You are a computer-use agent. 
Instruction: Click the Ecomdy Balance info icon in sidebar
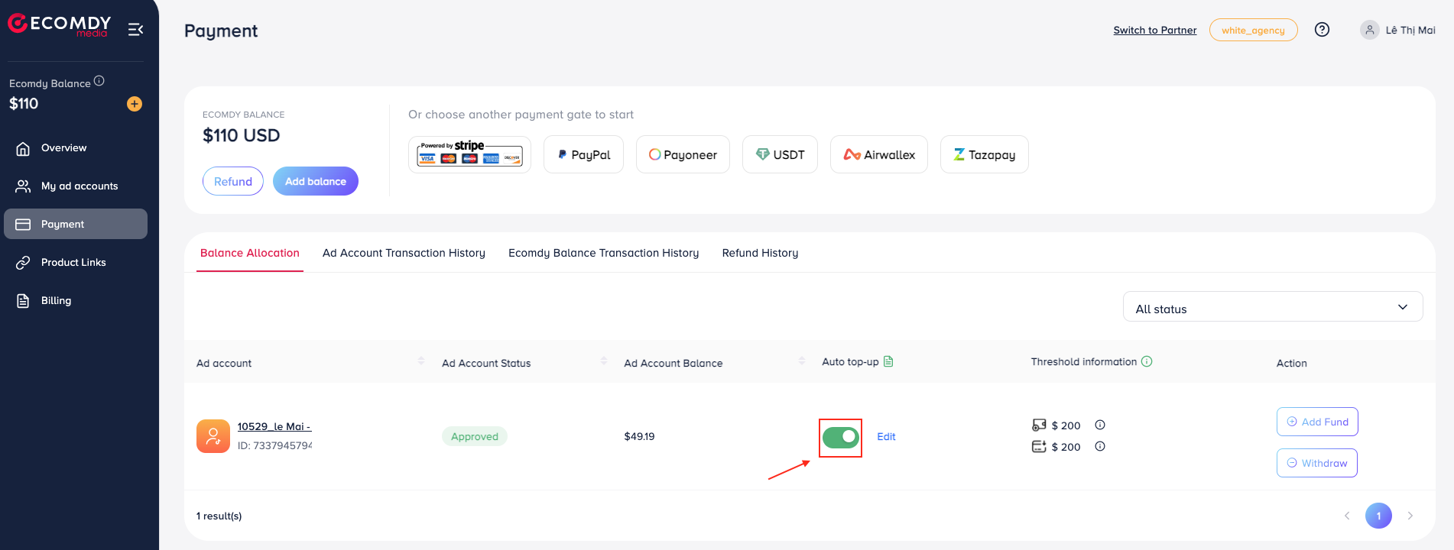99,81
